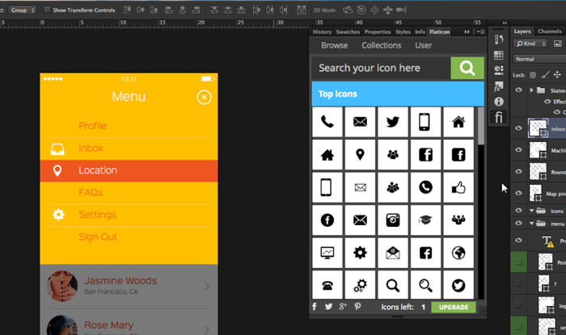
Task: Toggle Effects visibility eye under Status
Action: (x=547, y=102)
